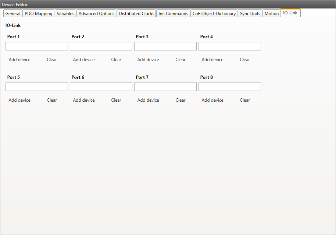Image resolution: width=336 pixels, height=235 pixels.
Task: Click the Port 7 input box
Action: click(x=165, y=87)
